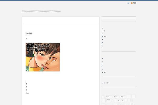This screenshot has width=158, height=105.
Task: Click the nyaa tag in tag cloud
Action: coord(109,97)
